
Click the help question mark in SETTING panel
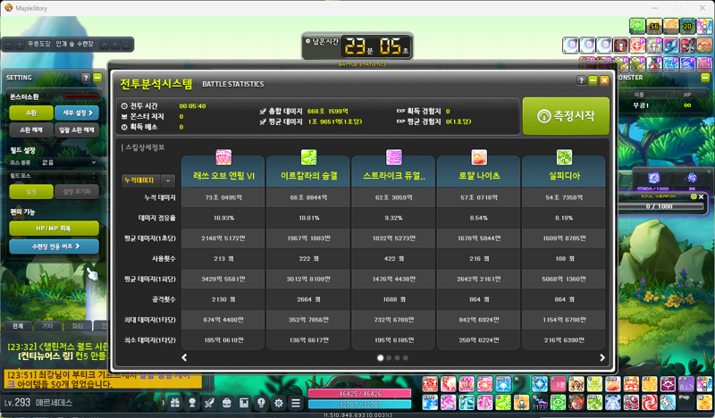coord(86,78)
